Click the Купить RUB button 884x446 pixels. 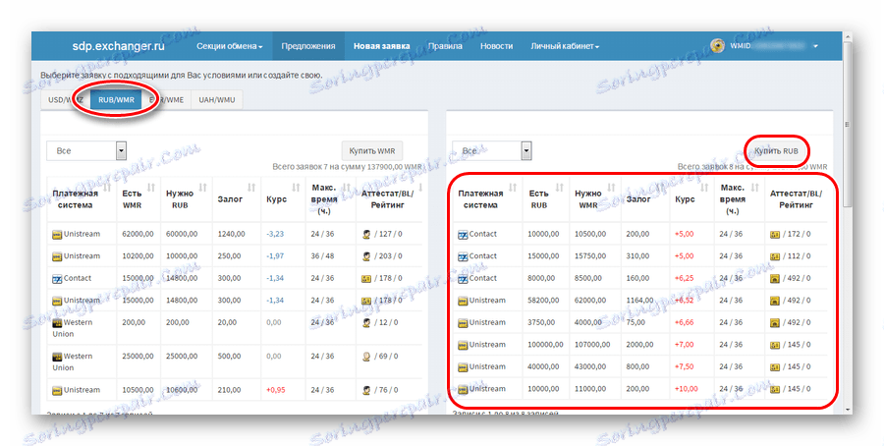click(776, 150)
